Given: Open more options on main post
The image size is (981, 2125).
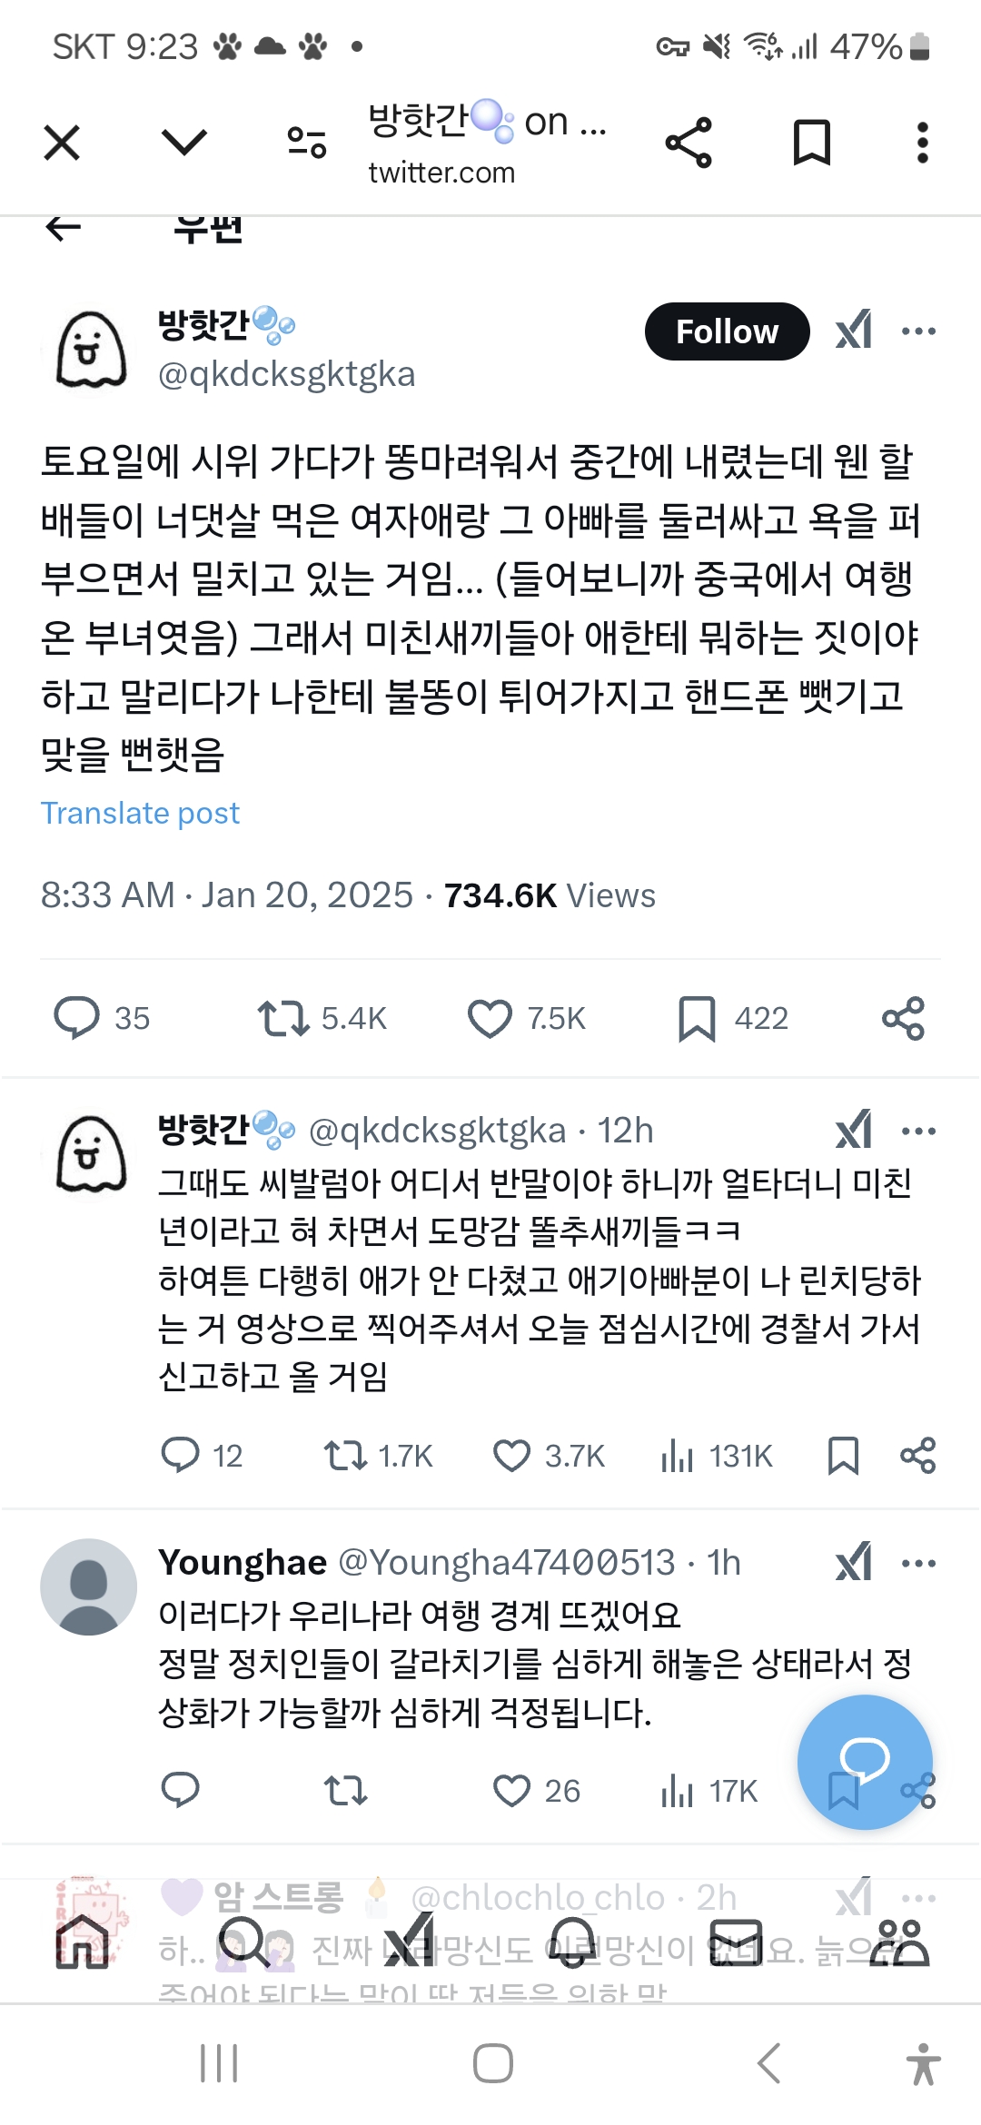Looking at the screenshot, I should (x=918, y=331).
